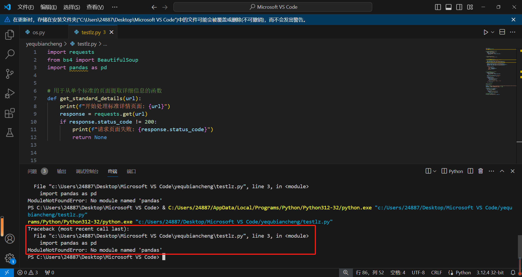Switch to the 端口 ports tab
Screen dimensions: 522x277
click(131, 171)
